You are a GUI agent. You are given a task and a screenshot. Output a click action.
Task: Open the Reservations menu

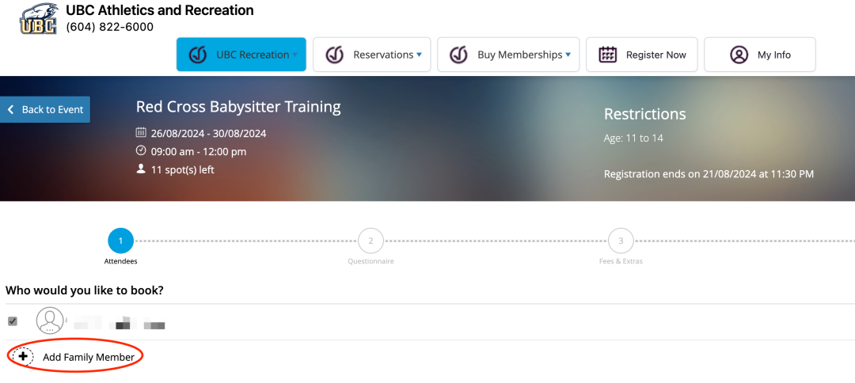[372, 55]
